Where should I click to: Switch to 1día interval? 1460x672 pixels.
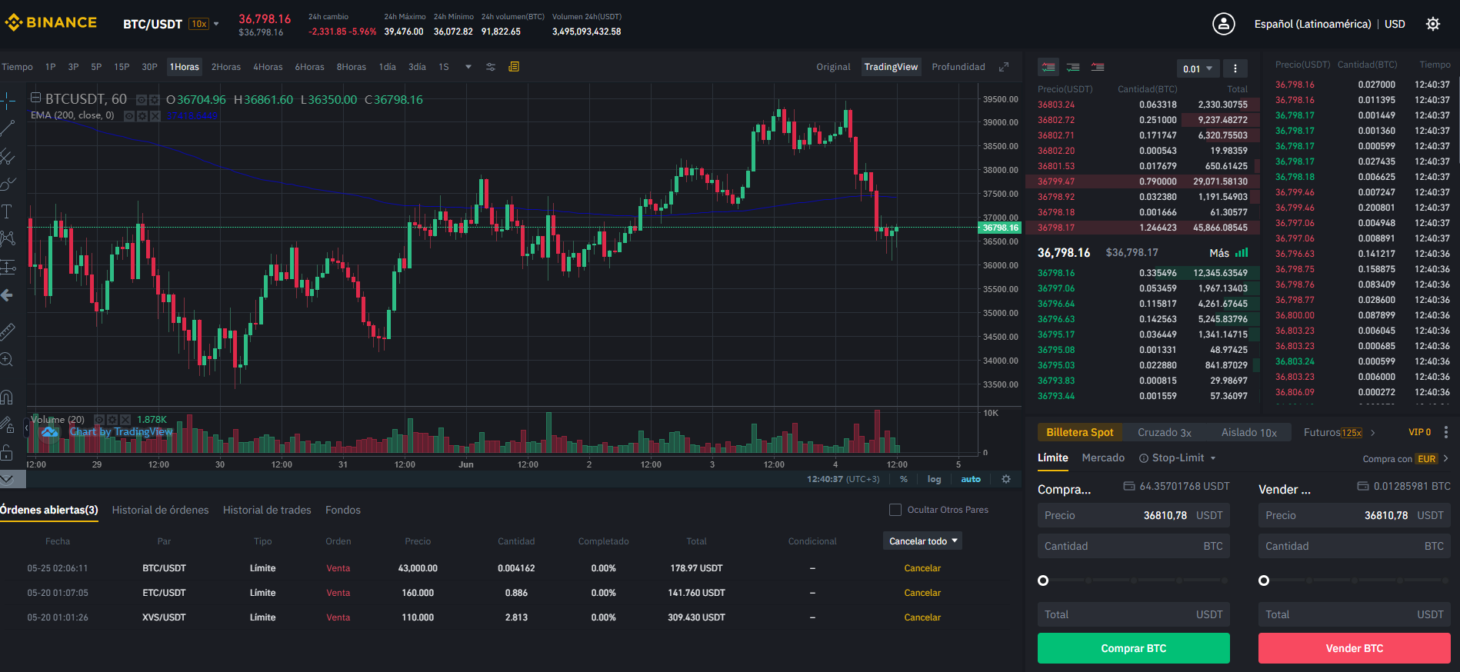(x=387, y=67)
